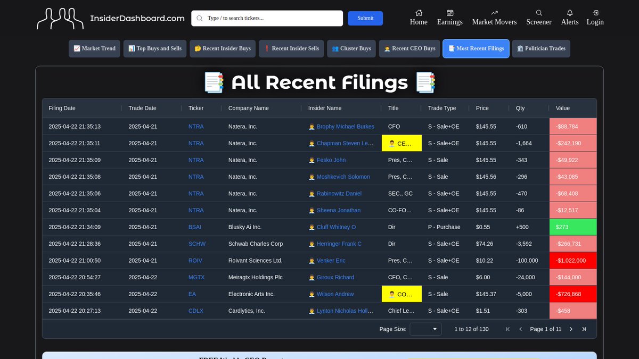The width and height of the screenshot is (639, 359).
Task: Click person icon beside Rabinowitz Daniel
Action: pos(312,194)
